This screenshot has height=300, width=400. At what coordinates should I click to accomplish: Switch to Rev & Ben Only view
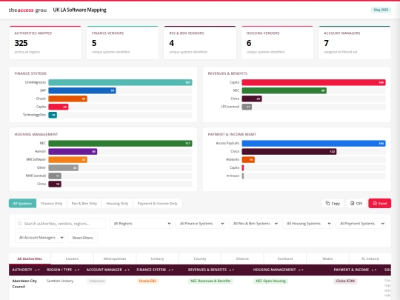click(x=84, y=203)
